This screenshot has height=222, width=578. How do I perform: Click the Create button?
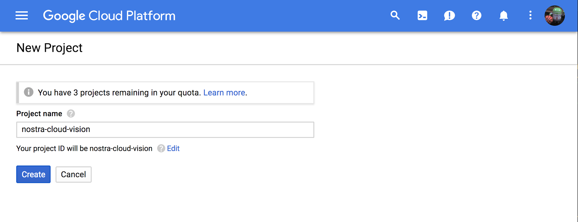coord(33,174)
